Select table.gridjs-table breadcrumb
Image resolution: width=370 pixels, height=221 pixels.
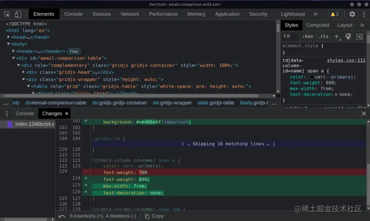pos(216,103)
